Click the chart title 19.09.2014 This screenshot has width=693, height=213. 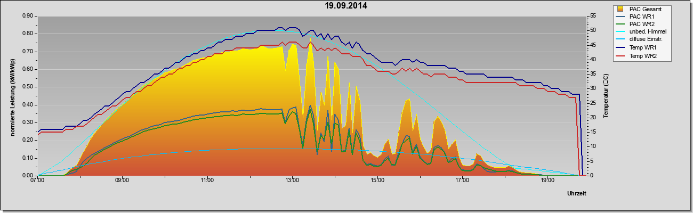point(346,6)
